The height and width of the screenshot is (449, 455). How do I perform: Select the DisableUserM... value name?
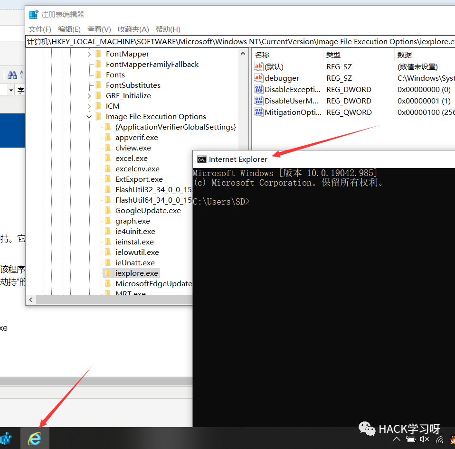[x=291, y=101]
